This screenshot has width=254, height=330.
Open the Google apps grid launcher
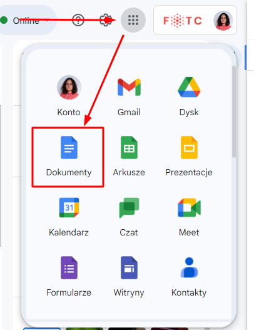pyautogui.click(x=133, y=20)
